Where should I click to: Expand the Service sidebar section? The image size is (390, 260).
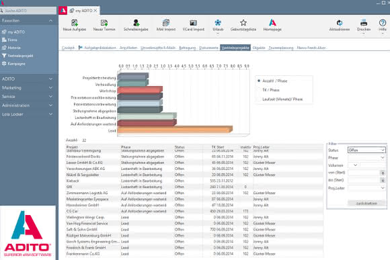(x=50, y=97)
